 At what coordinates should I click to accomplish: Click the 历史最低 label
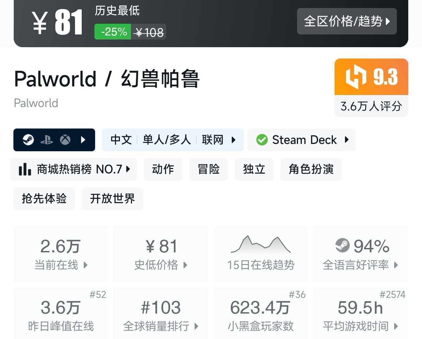click(117, 11)
